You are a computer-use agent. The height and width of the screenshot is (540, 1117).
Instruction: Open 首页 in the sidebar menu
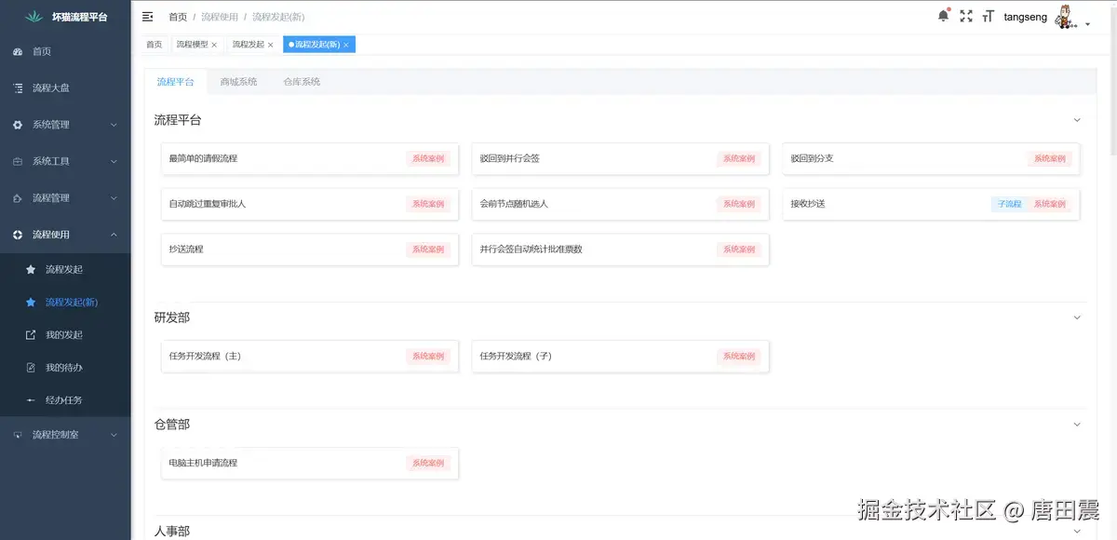click(65, 51)
